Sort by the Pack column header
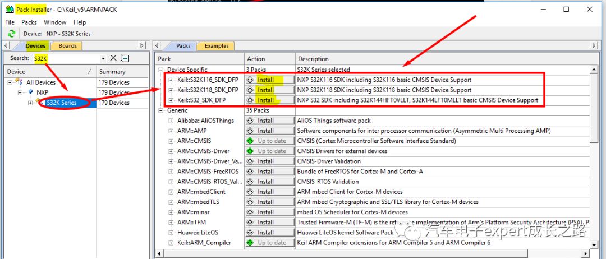 pos(200,59)
